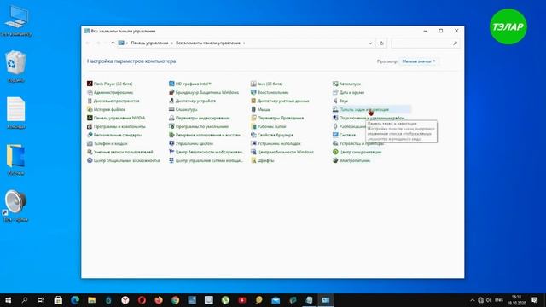This screenshot has height=307, width=546.
Task: Open Task View on the taskbar
Action: pyautogui.click(x=41, y=300)
